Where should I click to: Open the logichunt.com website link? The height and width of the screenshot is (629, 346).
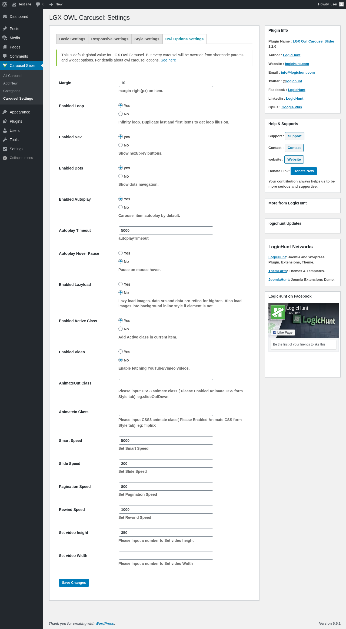tap(297, 64)
